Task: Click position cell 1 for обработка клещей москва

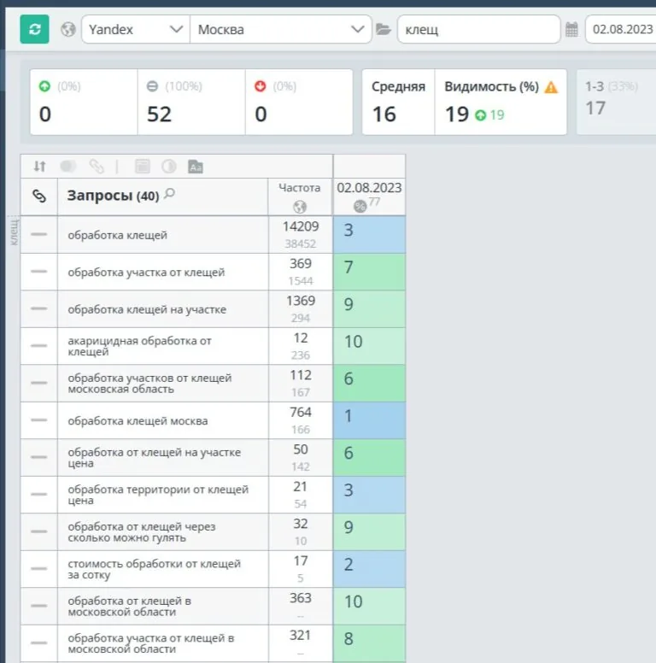Action: tap(369, 420)
